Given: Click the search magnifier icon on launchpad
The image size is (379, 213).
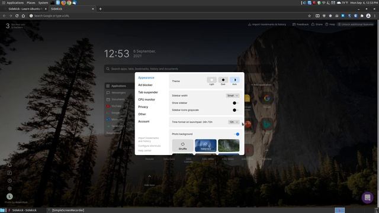Looking at the screenshot, I should point(108,69).
